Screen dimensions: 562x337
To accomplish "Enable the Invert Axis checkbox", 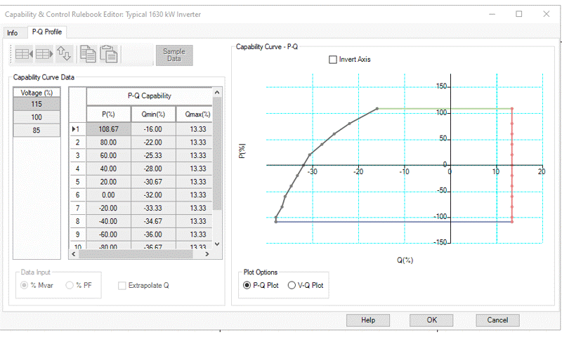I will pos(333,60).
